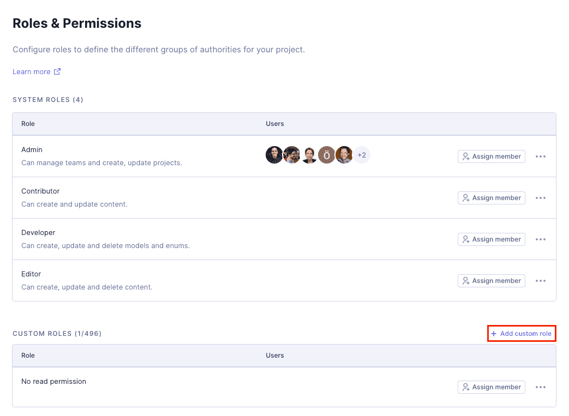Click the Ö initial avatar

(327, 155)
